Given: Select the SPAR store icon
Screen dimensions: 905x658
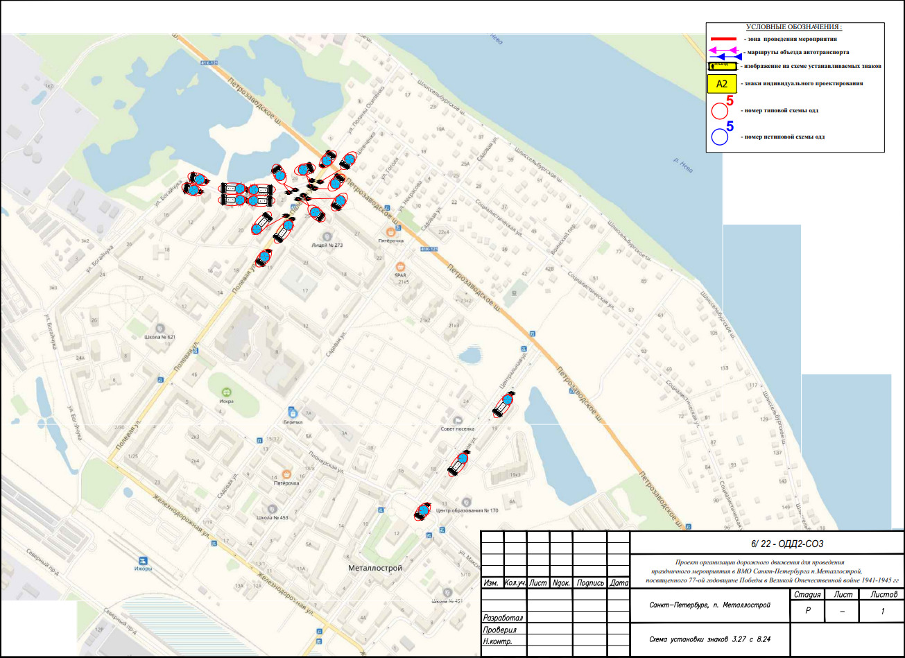Looking at the screenshot, I should coord(399,266).
